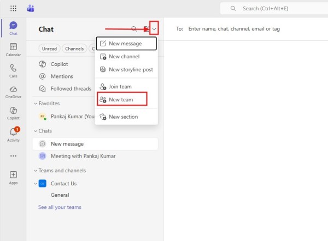Viewport: 328px width, 241px height.
Task: Open OneDrive in the left sidebar
Action: (13, 92)
